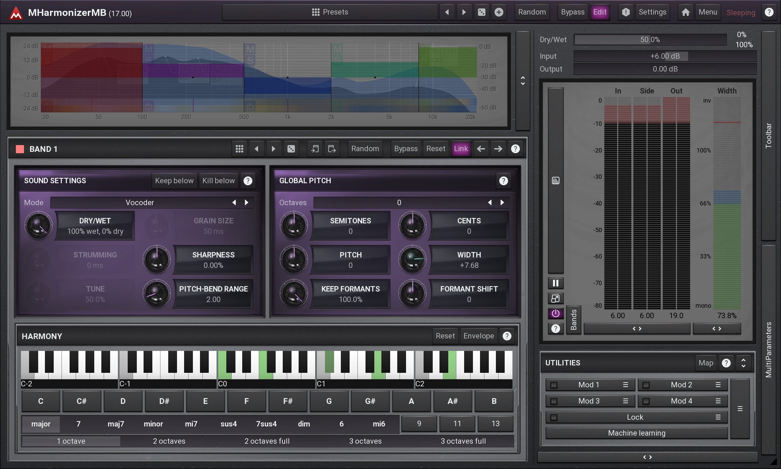Click the home icon in top bar
The width and height of the screenshot is (781, 469).
[685, 12]
